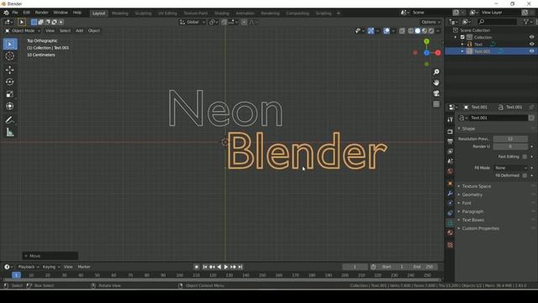Switch to solid viewport shading
Screen dimensions: 538x303
click(418, 31)
